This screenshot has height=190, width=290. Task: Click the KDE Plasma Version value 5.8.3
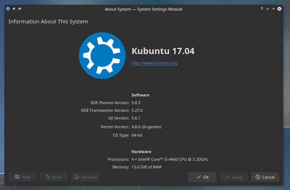tap(136, 103)
